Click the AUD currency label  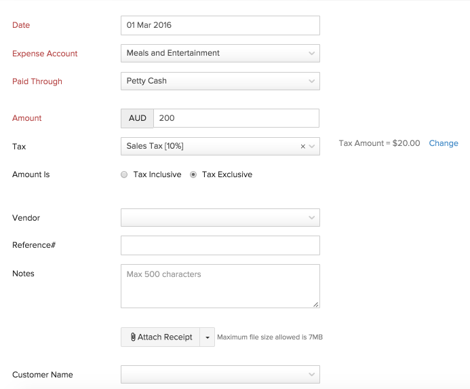click(x=137, y=118)
